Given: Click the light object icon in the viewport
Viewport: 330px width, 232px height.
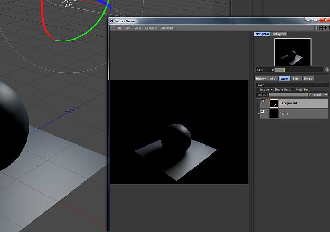Looking at the screenshot, I should coord(69,3).
